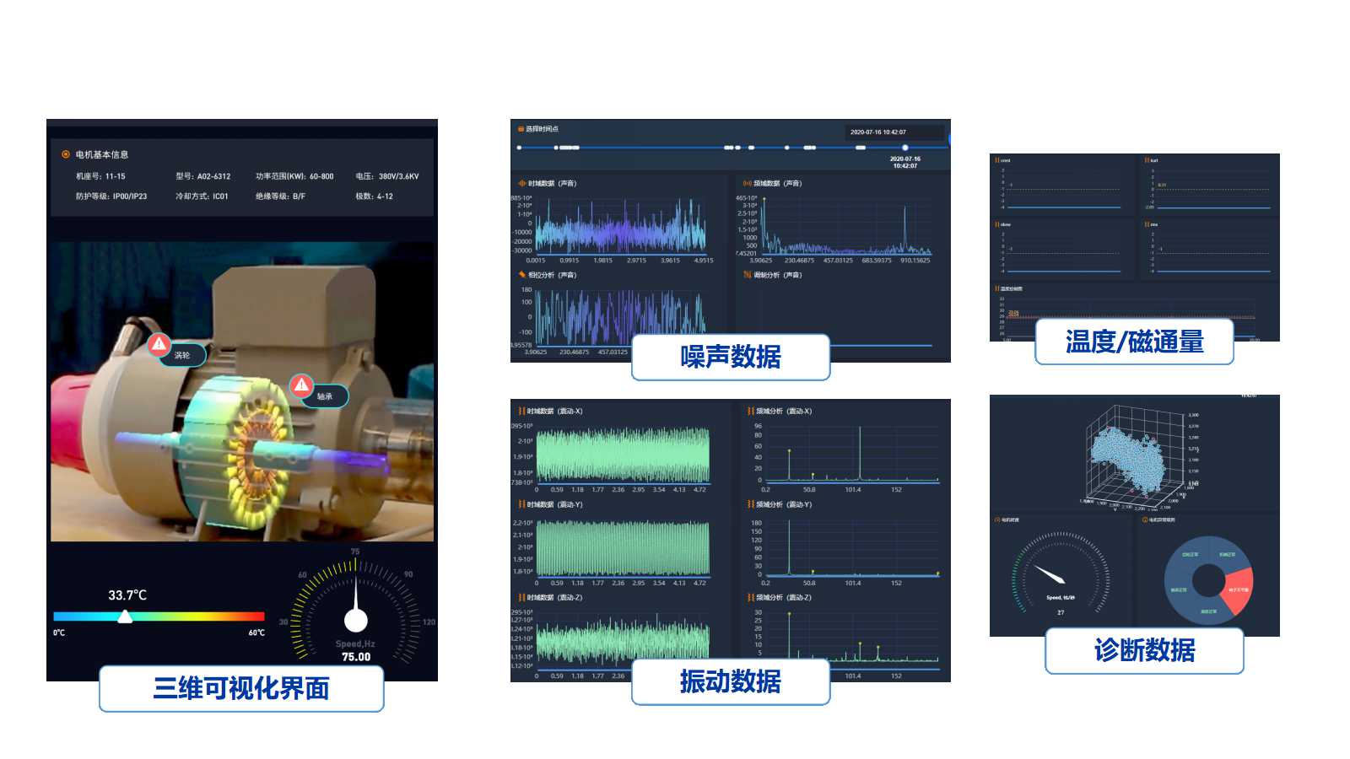Click the 诊断数据 label
The width and height of the screenshot is (1350, 759).
1144,650
